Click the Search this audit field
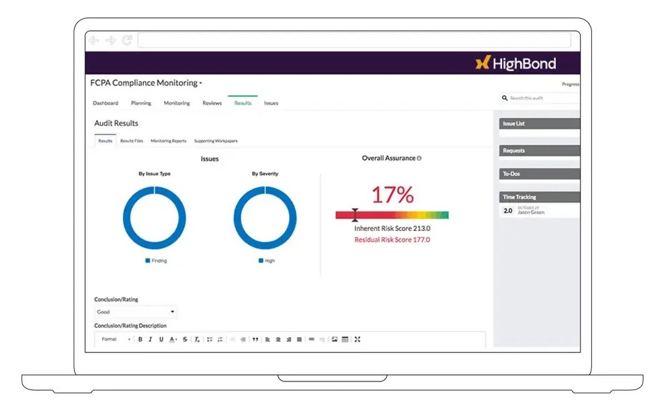 (x=541, y=98)
